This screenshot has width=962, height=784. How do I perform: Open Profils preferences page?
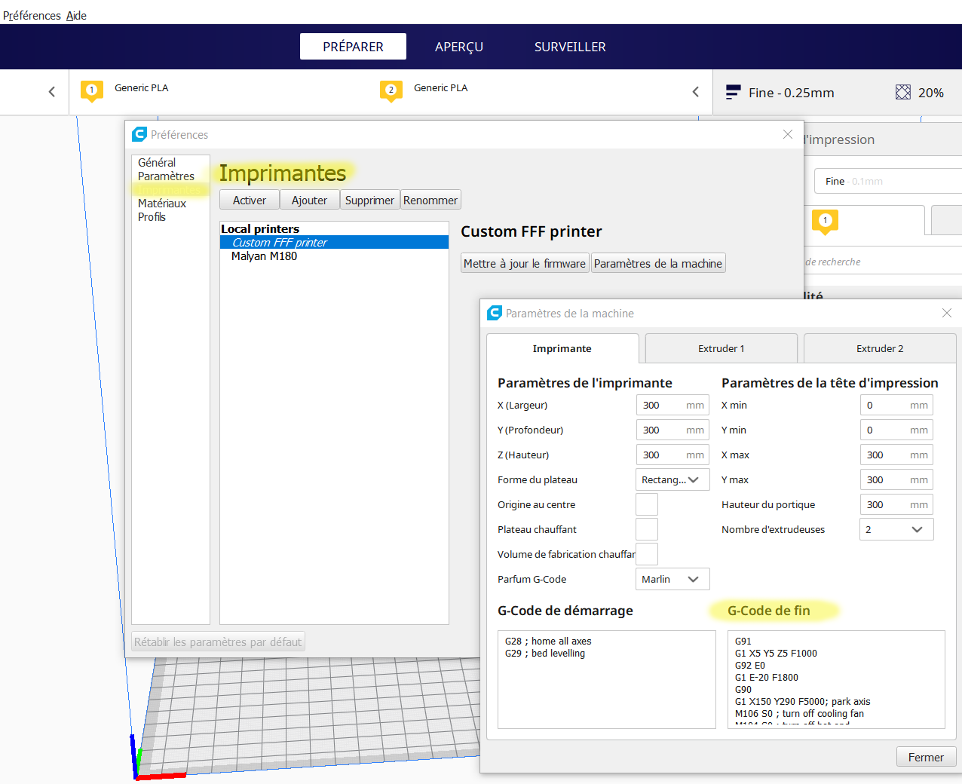point(152,217)
